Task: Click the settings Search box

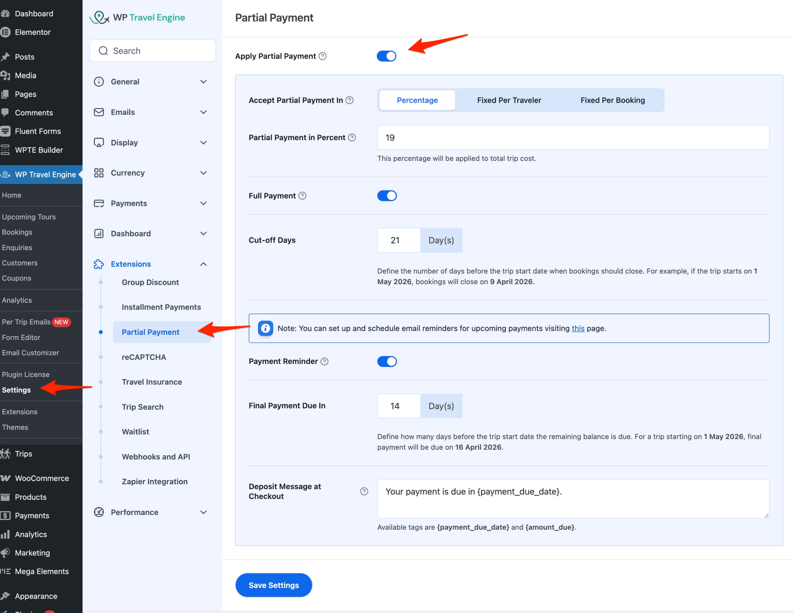Action: pos(153,51)
